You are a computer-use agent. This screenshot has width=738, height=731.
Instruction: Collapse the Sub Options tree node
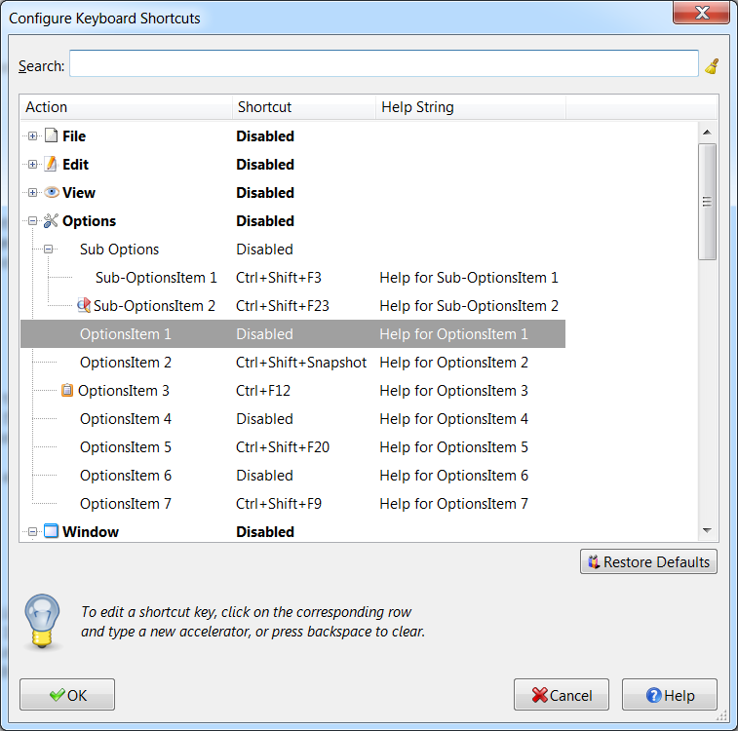(x=49, y=250)
